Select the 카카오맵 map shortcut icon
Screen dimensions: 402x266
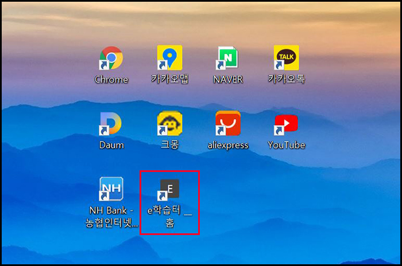[170, 57]
